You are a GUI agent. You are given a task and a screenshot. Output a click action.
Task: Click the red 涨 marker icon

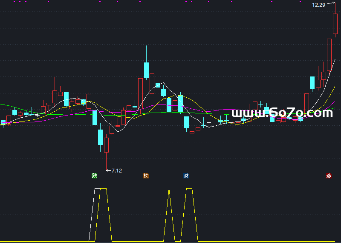tap(329, 175)
